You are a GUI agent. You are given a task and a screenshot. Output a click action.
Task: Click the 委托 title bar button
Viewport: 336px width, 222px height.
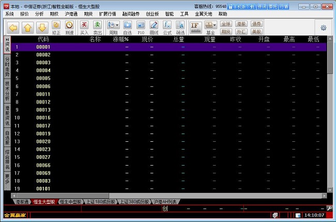click(273, 7)
